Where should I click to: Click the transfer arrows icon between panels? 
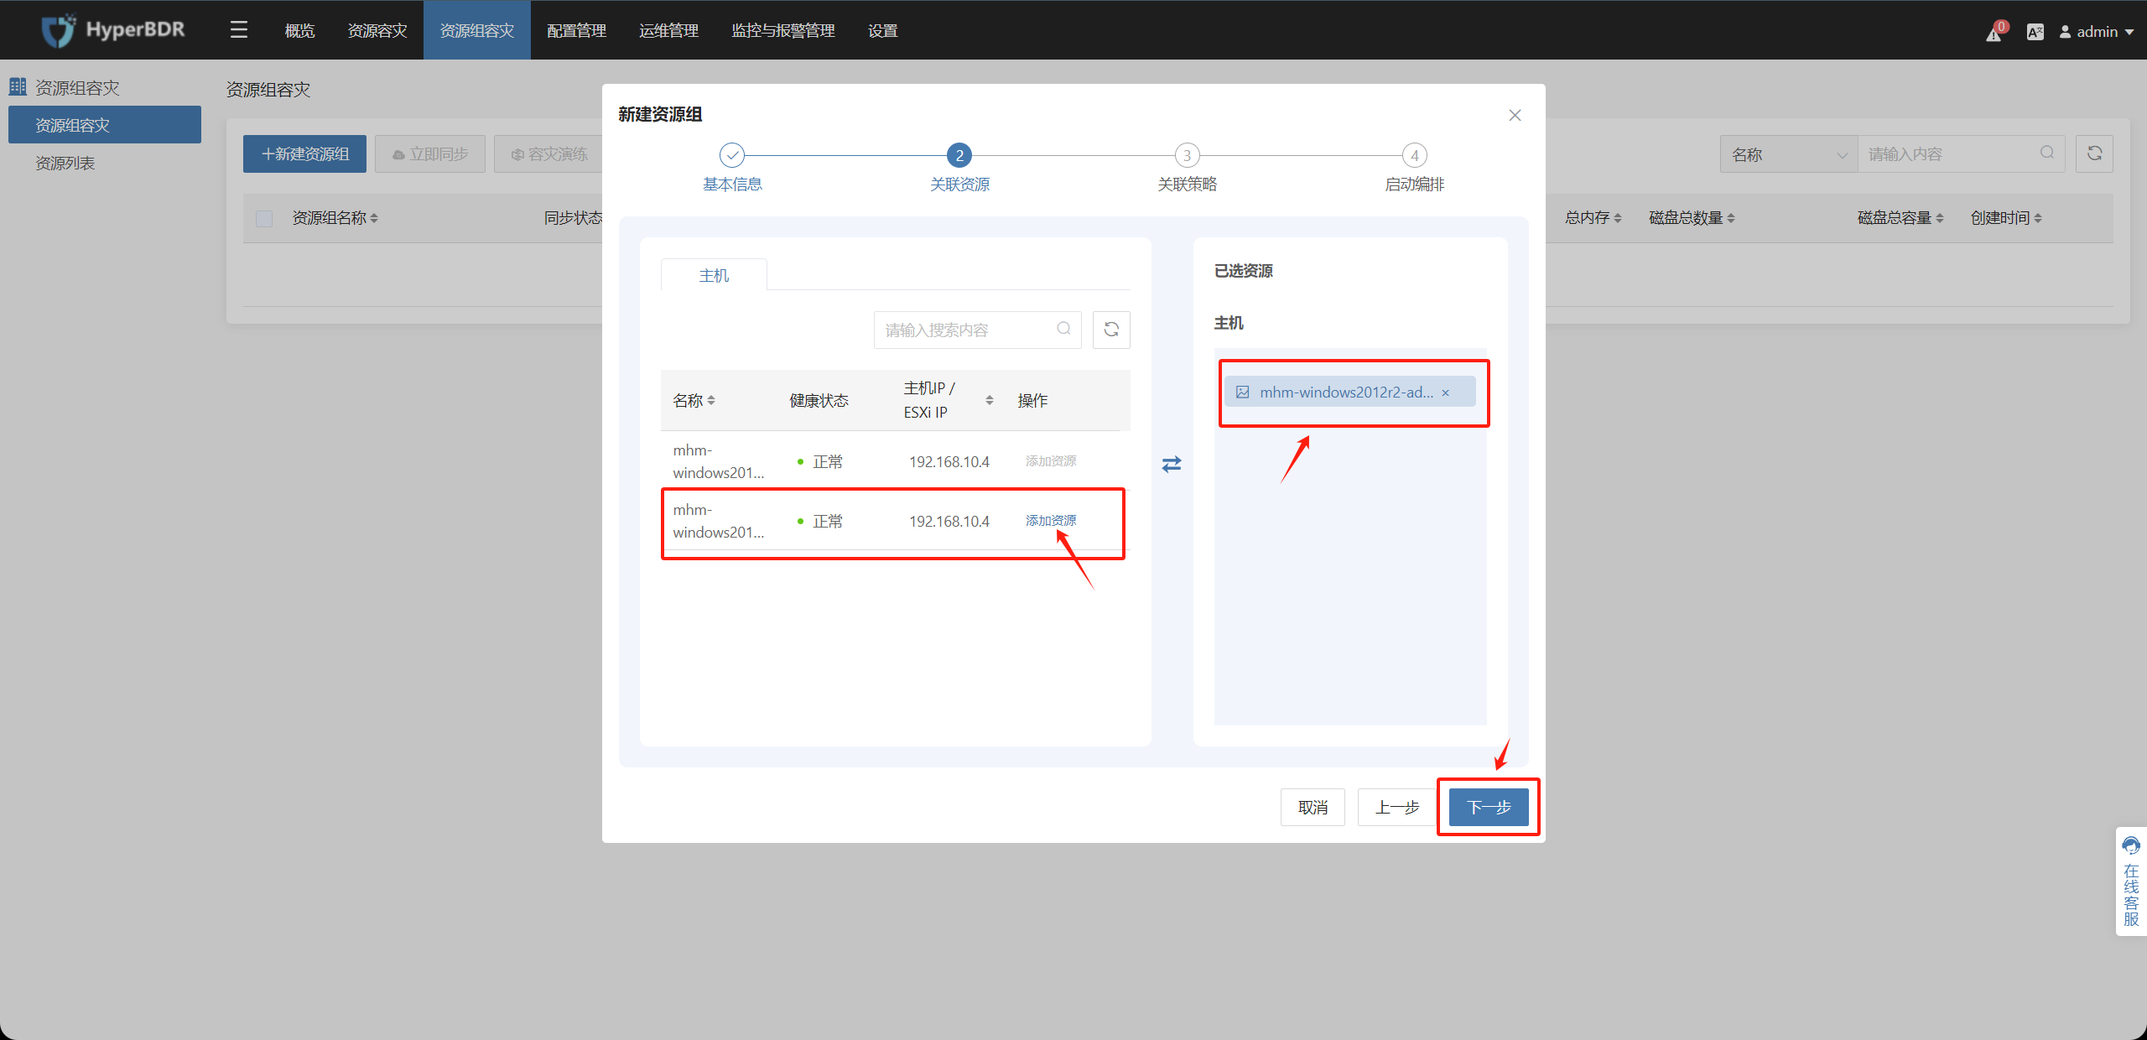tap(1172, 464)
